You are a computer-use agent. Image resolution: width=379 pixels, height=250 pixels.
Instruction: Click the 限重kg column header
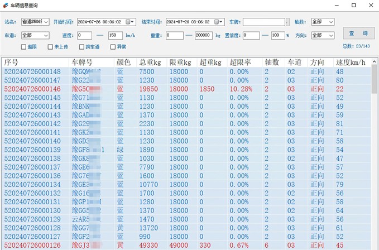[x=182, y=62]
